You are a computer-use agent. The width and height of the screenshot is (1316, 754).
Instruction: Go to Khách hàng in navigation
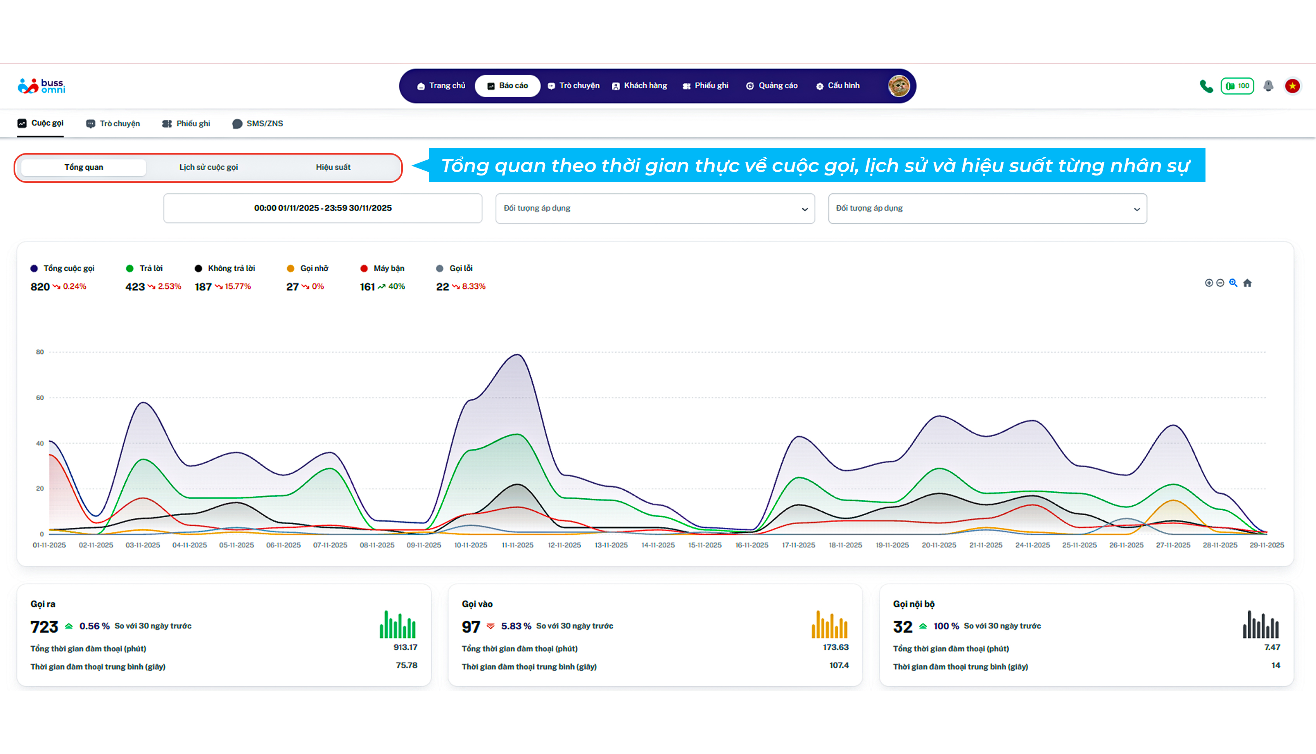pos(639,86)
